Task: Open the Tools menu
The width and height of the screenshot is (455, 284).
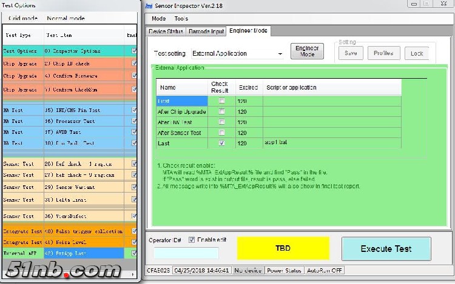Action: coord(181,19)
